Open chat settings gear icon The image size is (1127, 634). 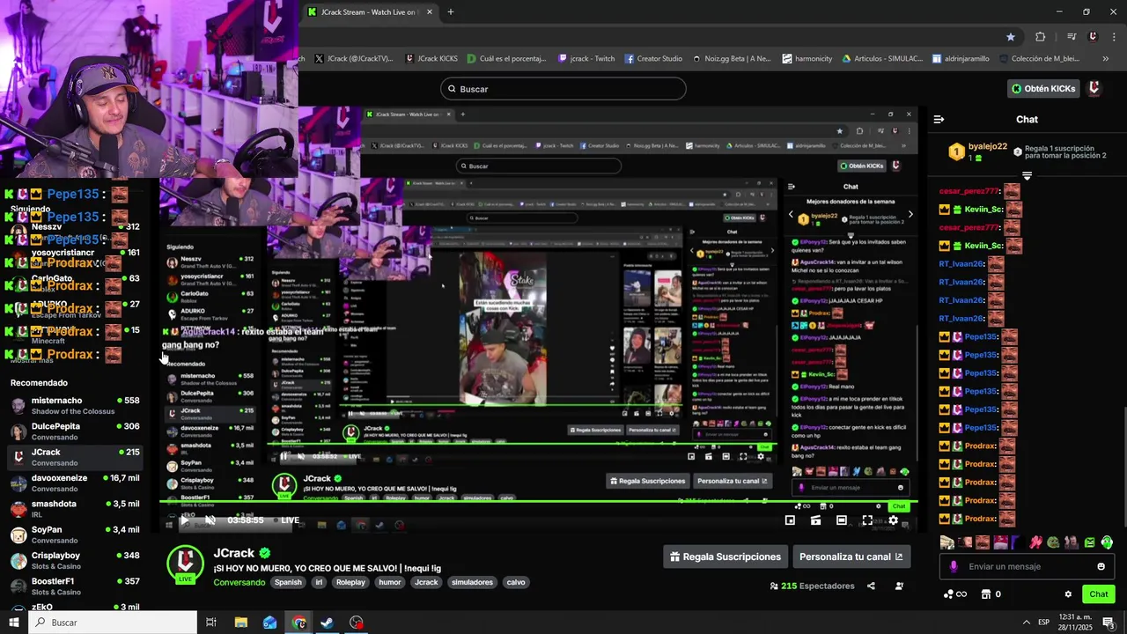click(1068, 594)
